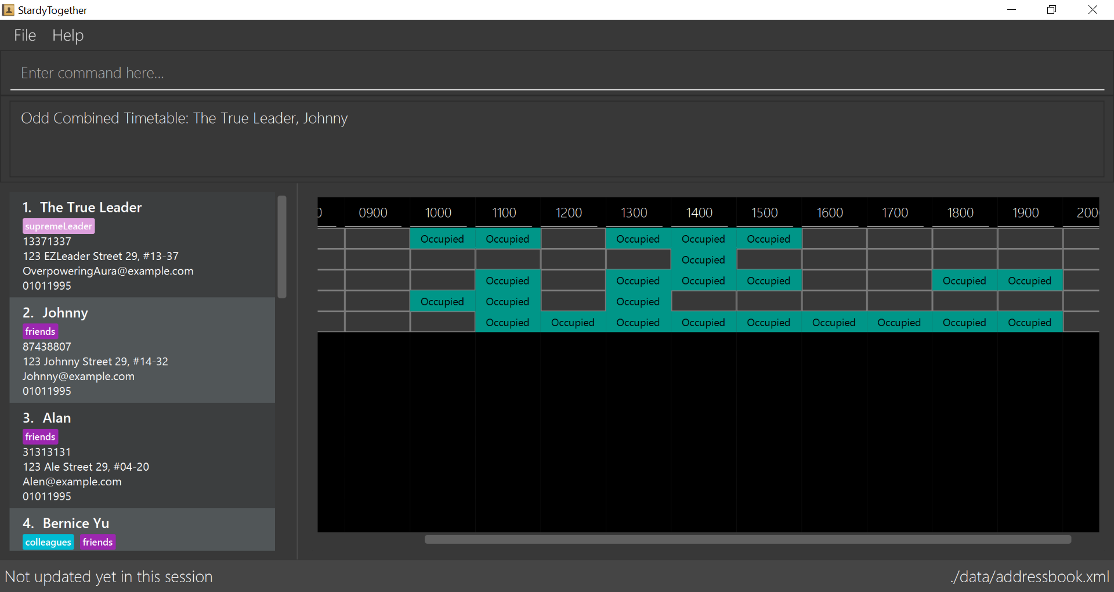The height and width of the screenshot is (592, 1114).
Task: Click third row Occupied cell at 1900
Action: [x=1030, y=281]
